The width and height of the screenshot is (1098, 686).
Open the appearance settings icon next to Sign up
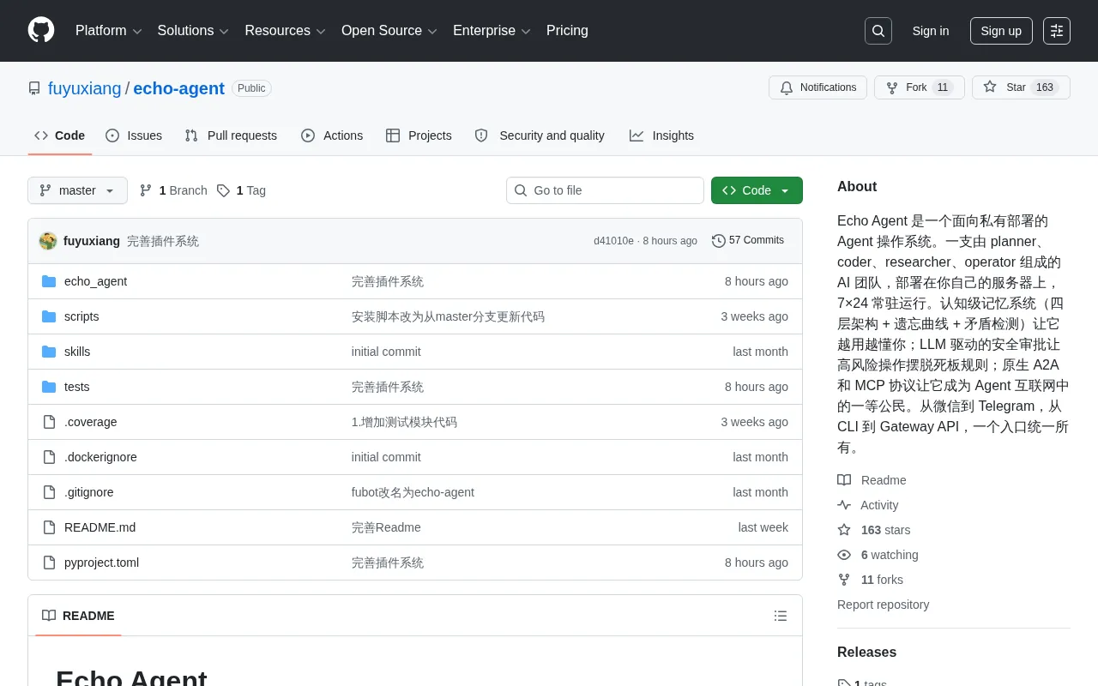(x=1057, y=31)
